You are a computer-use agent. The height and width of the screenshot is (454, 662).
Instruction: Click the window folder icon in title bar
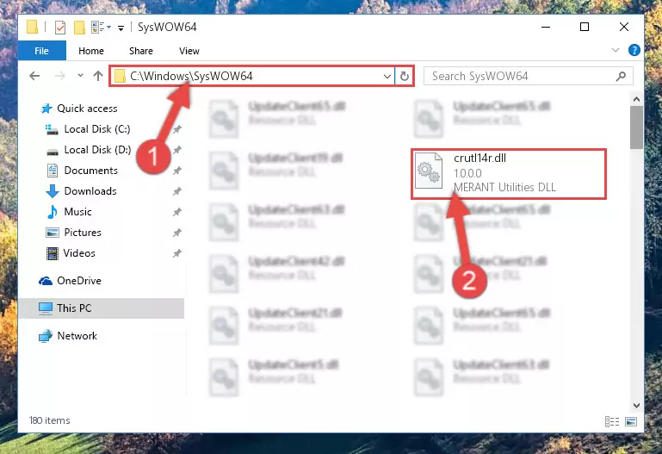pos(32,27)
